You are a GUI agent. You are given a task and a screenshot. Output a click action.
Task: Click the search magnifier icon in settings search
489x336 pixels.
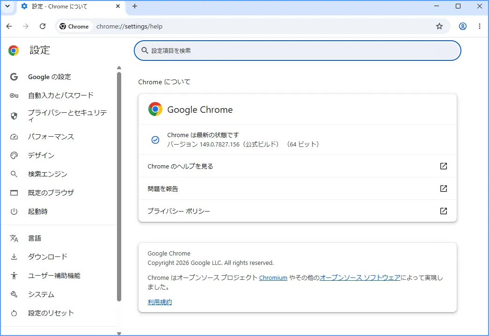tap(145, 51)
